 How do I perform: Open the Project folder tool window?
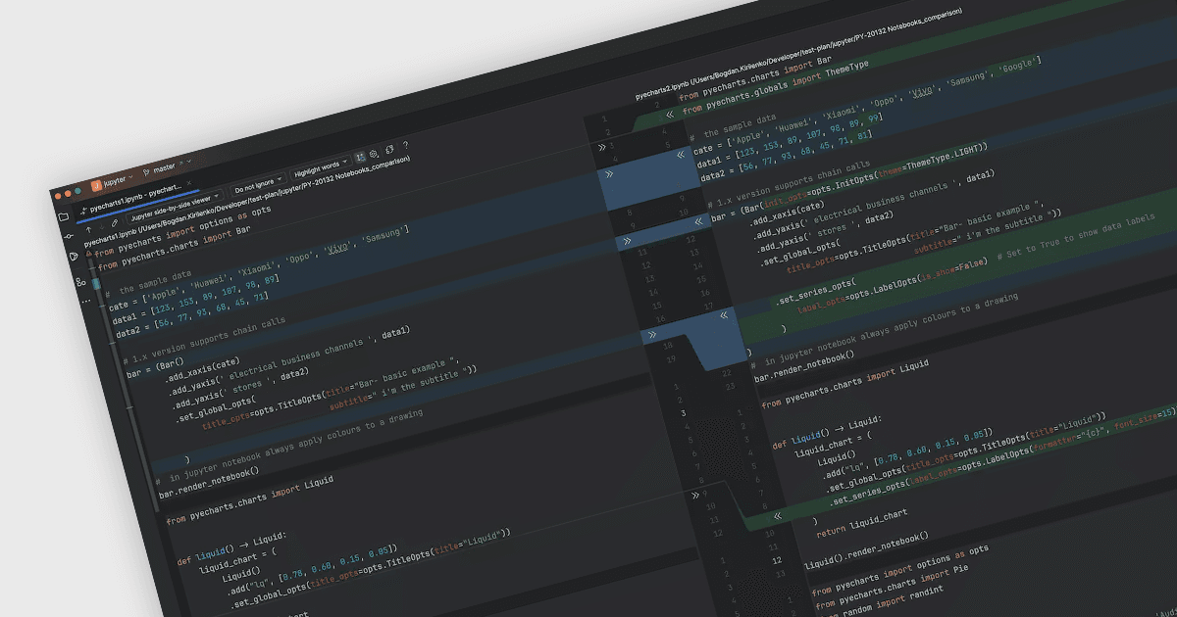click(x=63, y=216)
